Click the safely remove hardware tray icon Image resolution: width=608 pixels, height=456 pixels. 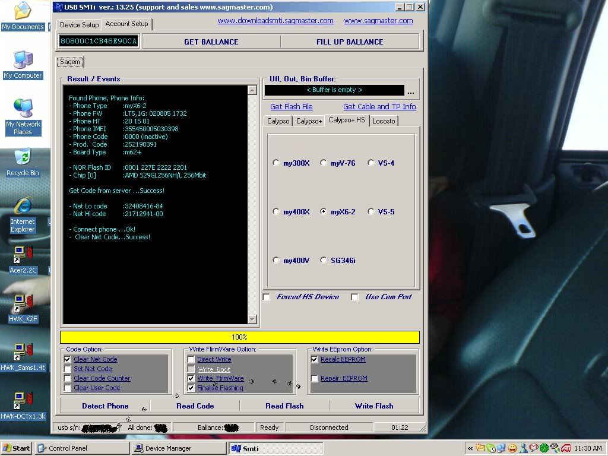pos(555,448)
